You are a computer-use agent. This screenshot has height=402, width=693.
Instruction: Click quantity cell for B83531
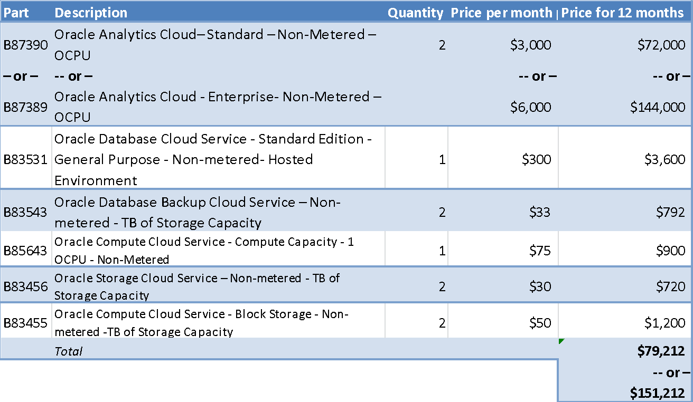pos(442,159)
